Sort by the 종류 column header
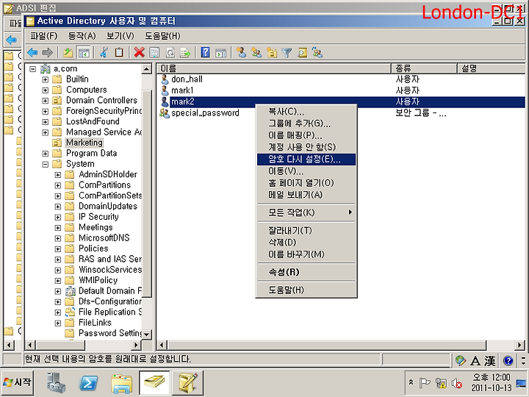The image size is (529, 397). [x=424, y=68]
